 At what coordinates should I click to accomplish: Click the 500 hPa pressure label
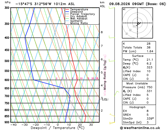click(x=7, y=61)
